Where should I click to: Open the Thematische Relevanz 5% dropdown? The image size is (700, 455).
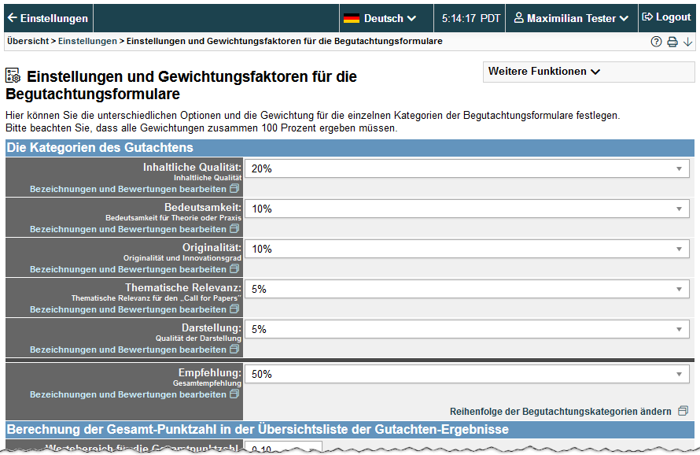[467, 290]
